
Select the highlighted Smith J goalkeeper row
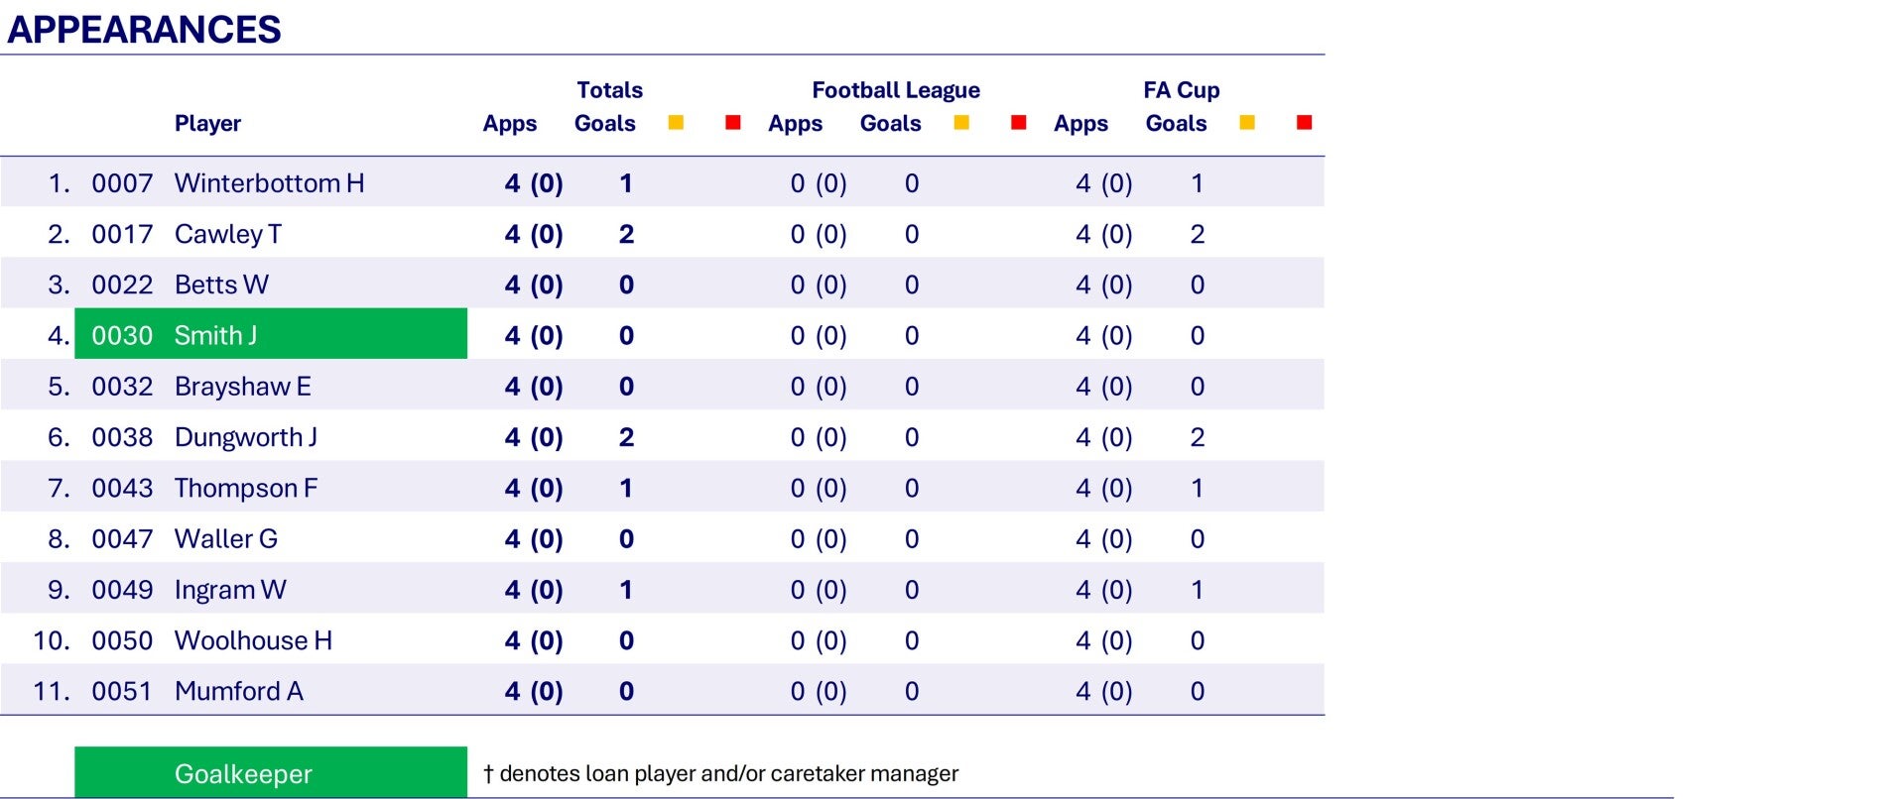point(270,335)
